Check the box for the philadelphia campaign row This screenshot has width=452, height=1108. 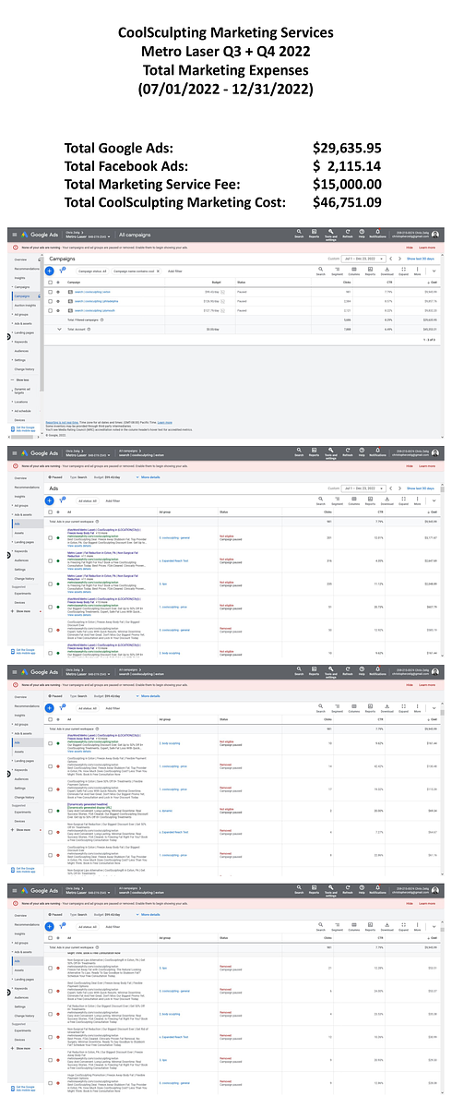(x=50, y=301)
